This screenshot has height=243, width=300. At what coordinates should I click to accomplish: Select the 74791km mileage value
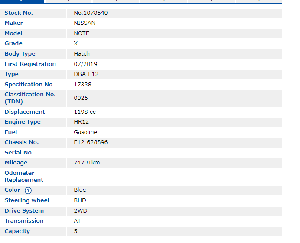point(87,163)
